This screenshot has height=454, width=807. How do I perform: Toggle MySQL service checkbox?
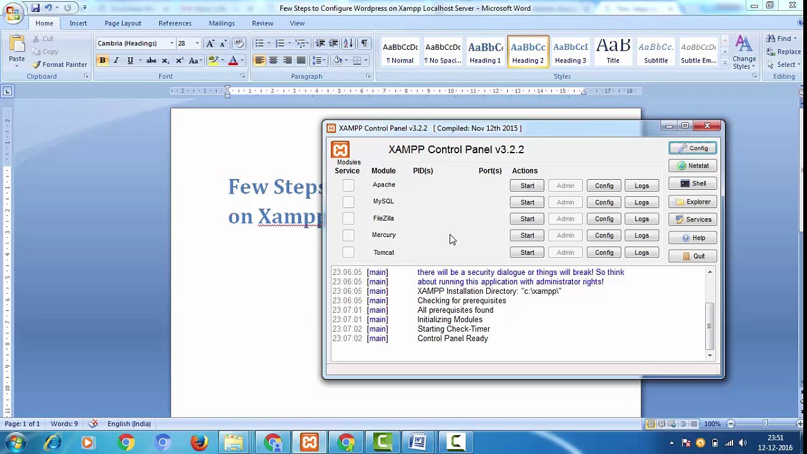(348, 202)
